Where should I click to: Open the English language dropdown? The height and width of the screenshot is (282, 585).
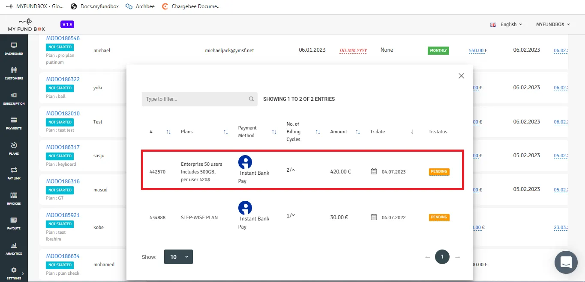coord(506,24)
